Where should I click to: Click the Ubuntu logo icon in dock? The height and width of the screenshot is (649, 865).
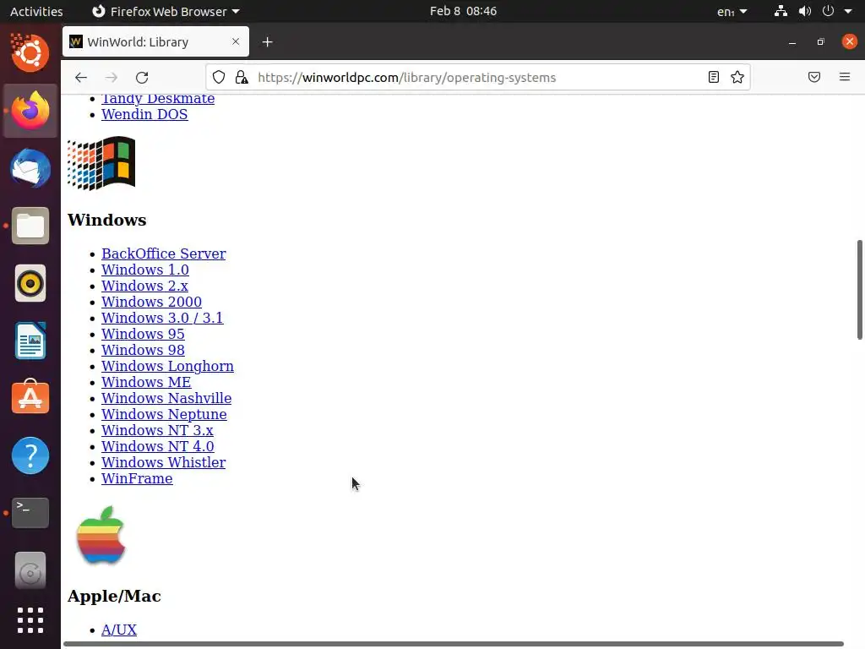point(30,53)
